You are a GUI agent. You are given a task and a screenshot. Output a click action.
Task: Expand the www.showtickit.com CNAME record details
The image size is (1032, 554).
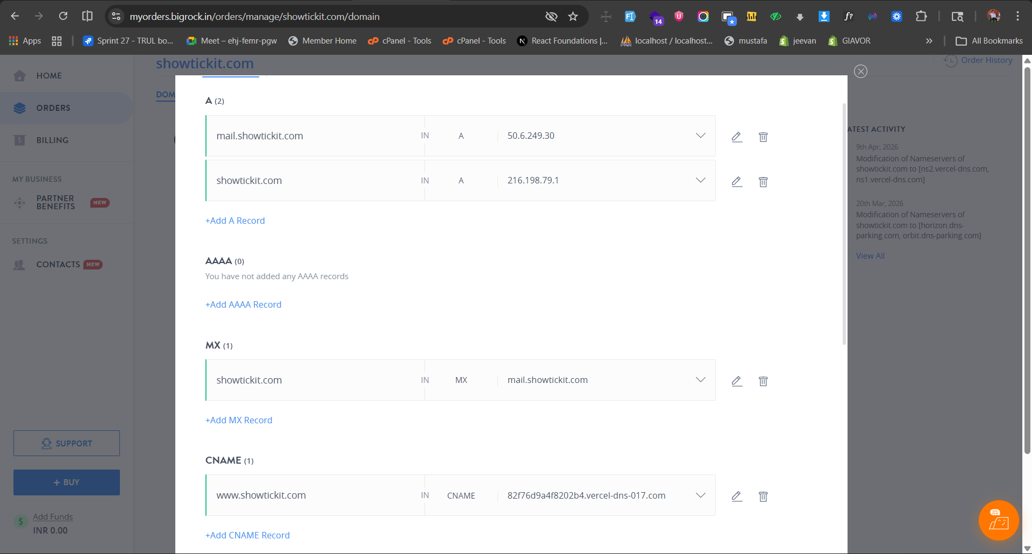[700, 495]
